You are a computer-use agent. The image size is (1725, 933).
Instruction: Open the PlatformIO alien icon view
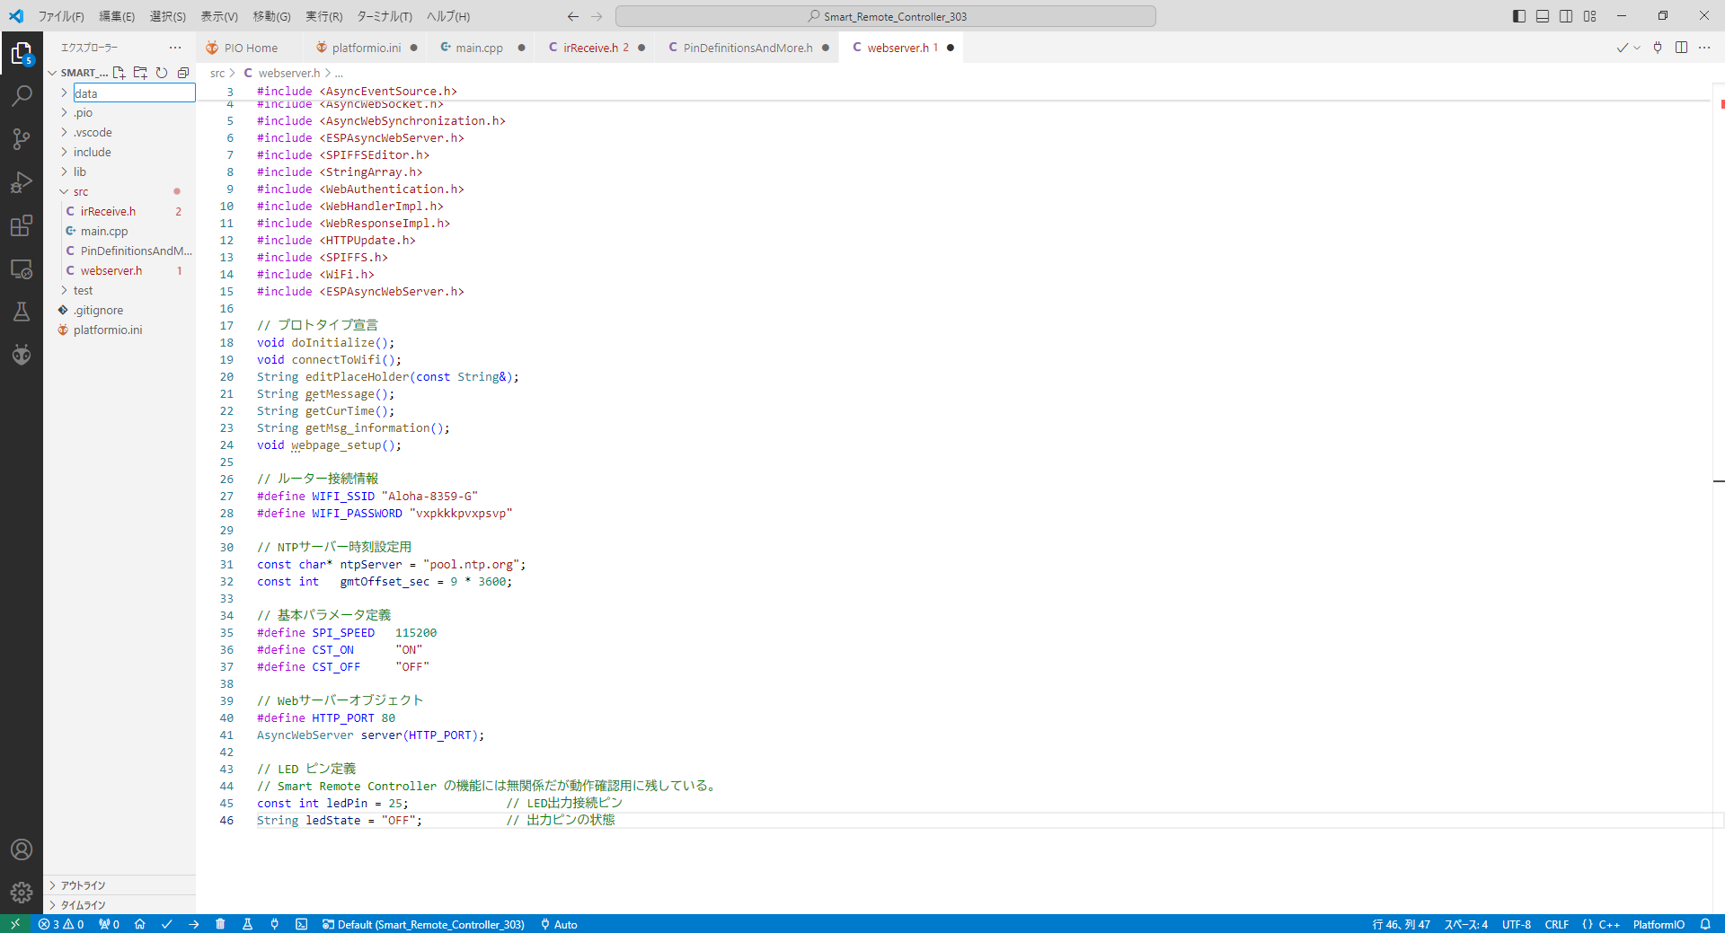(22, 355)
